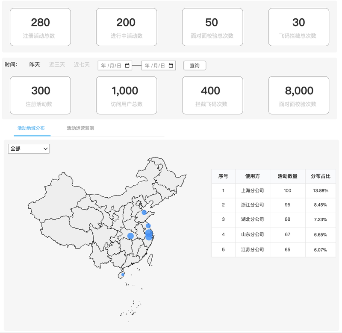The image size is (342, 333).
Task: Click the 使用方 column header
Action: [253, 176]
